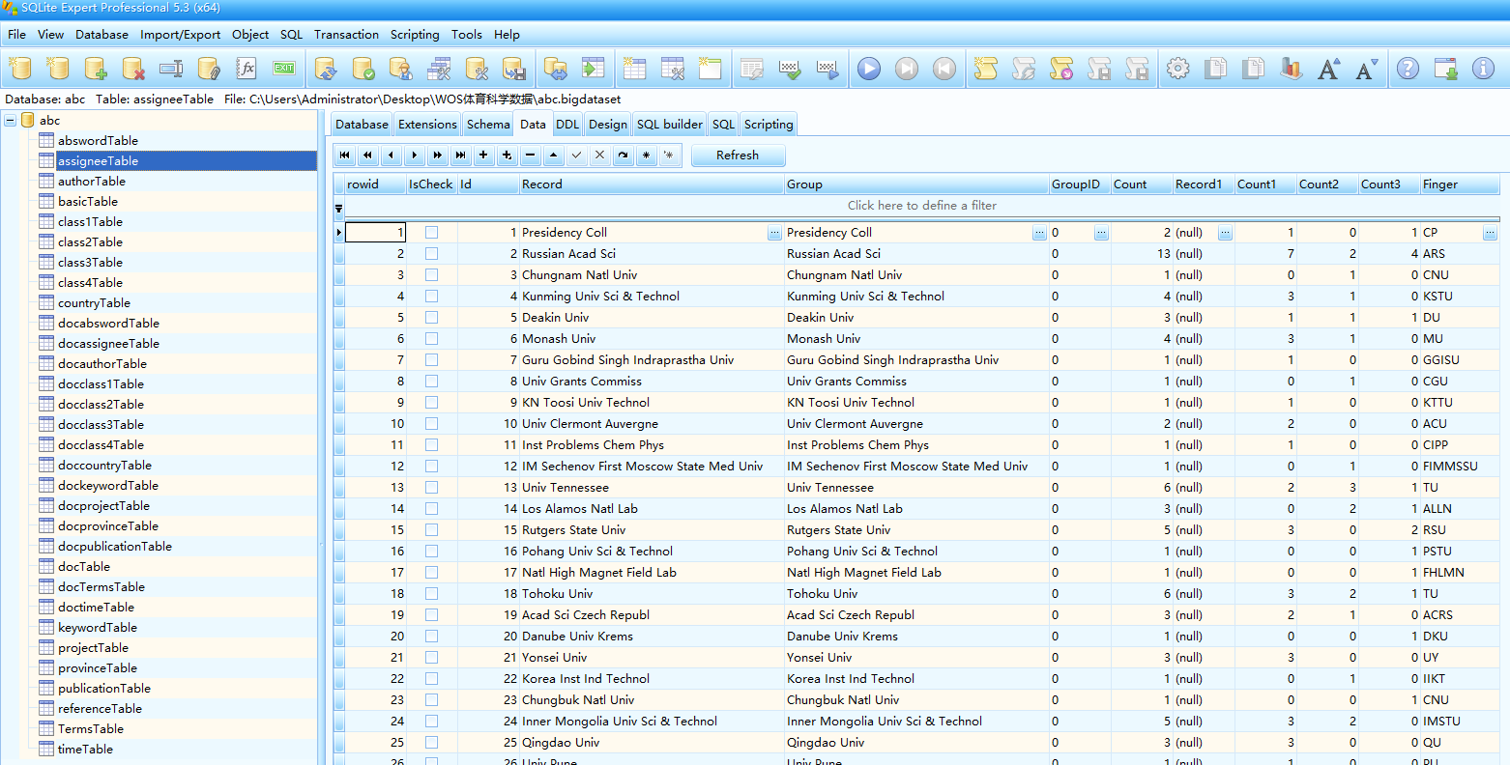Image resolution: width=1510 pixels, height=765 pixels.
Task: Click the database backup save icon
Action: coord(514,69)
